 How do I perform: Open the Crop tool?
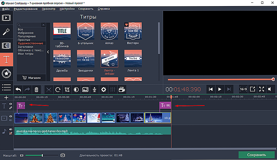pos(67,90)
